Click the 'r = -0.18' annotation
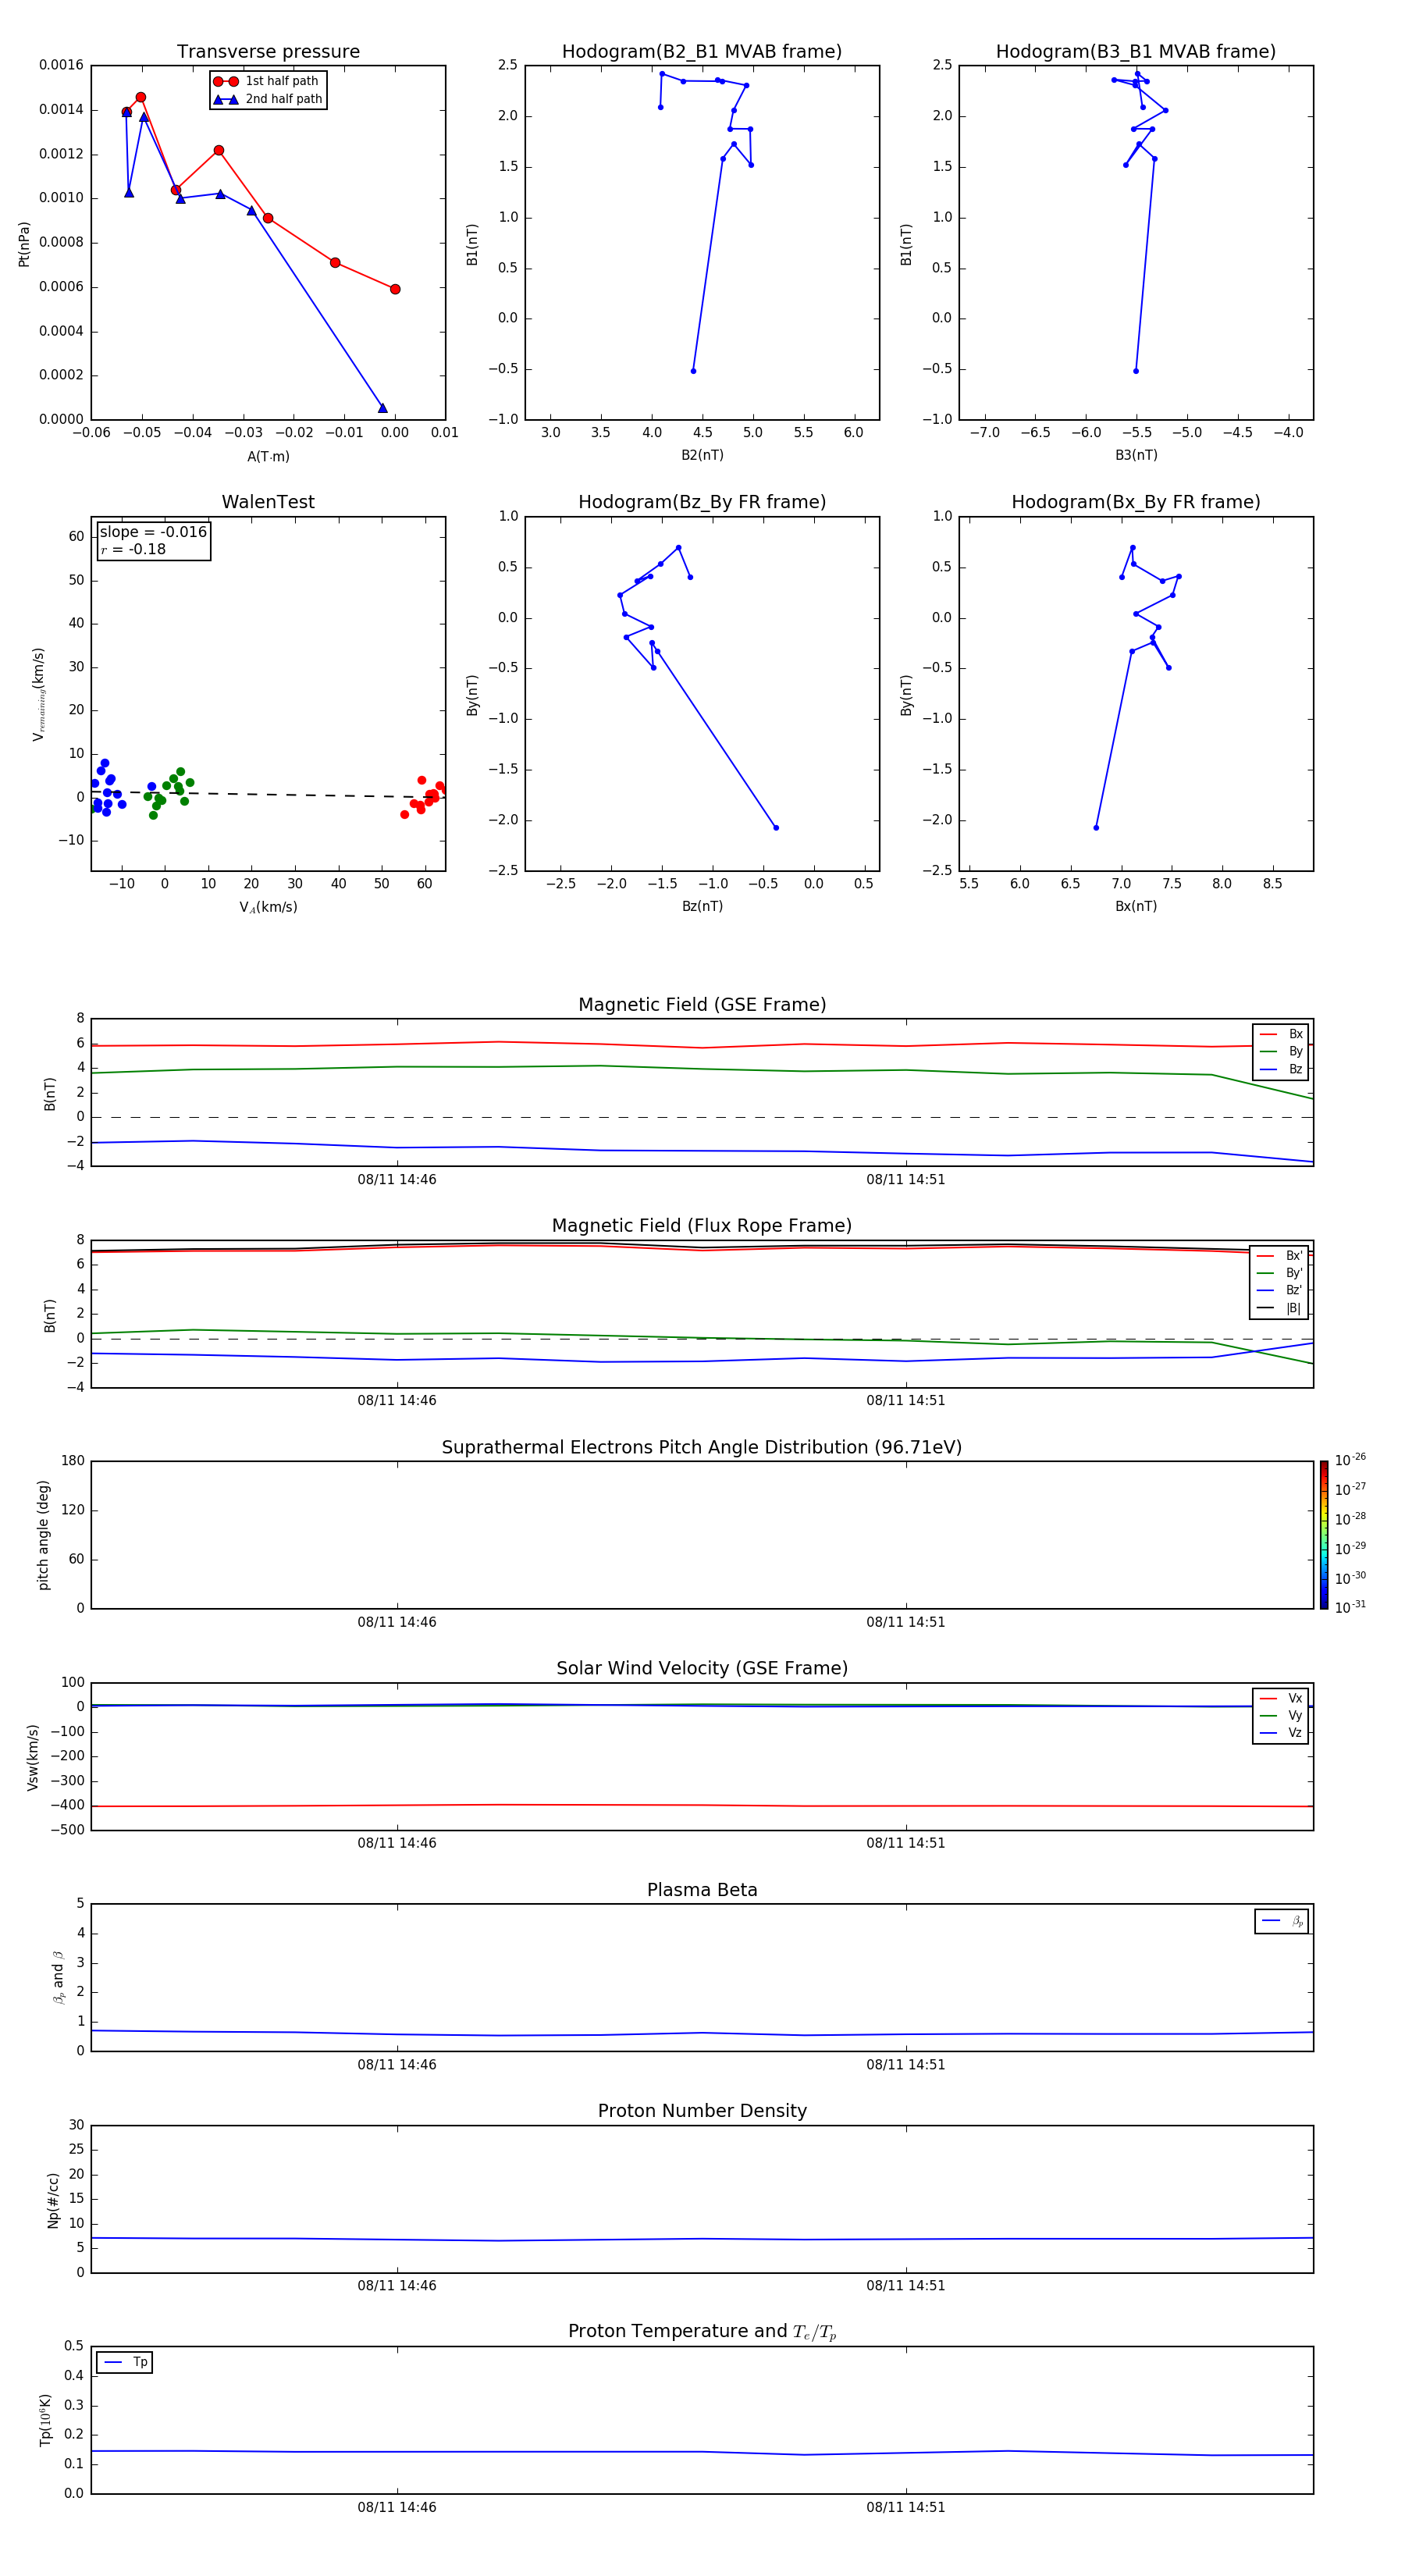 pyautogui.click(x=133, y=549)
